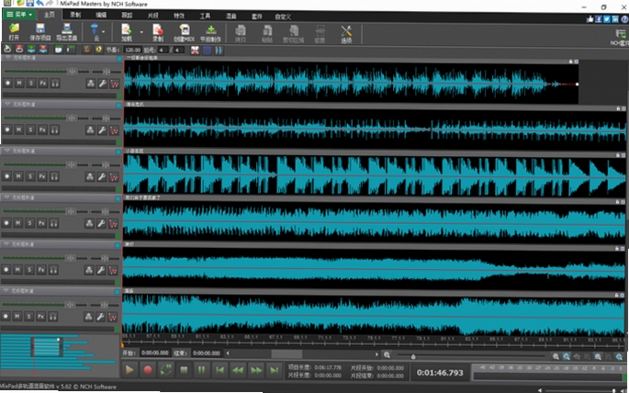The height and width of the screenshot is (393, 629).
Task: Arm the first track for recording
Action: [7, 83]
